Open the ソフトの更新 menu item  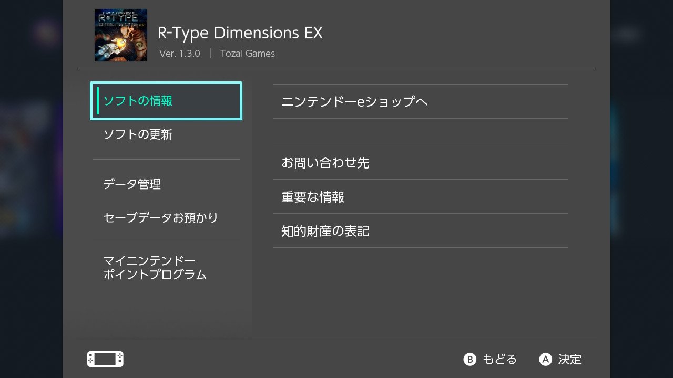[x=166, y=134]
